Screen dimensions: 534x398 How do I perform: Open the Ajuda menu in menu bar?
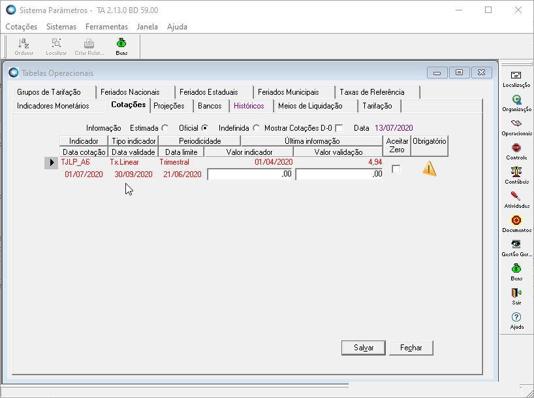pyautogui.click(x=177, y=27)
